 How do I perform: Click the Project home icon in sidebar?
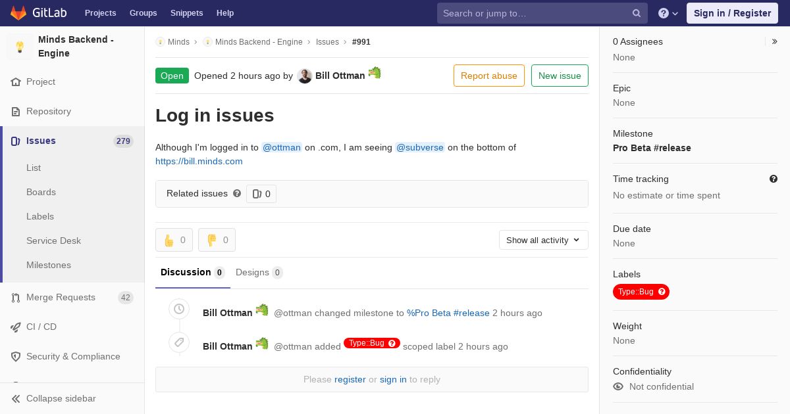pos(16,82)
